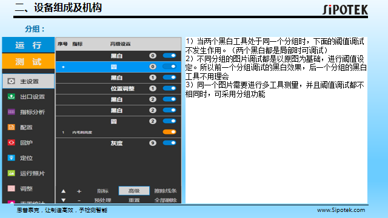
Task: Toggle switch on 黑白 group 0 row
Action: (169, 56)
